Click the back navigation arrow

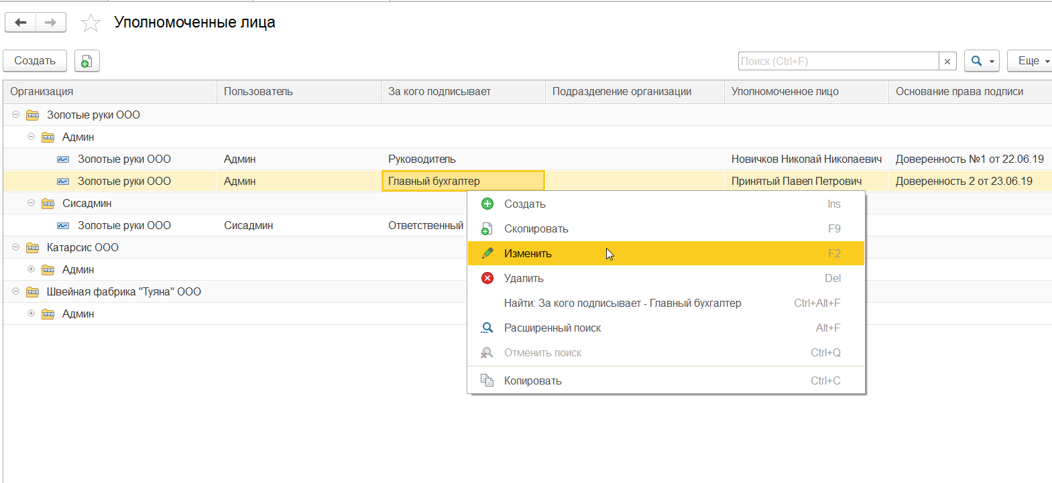pyautogui.click(x=21, y=23)
